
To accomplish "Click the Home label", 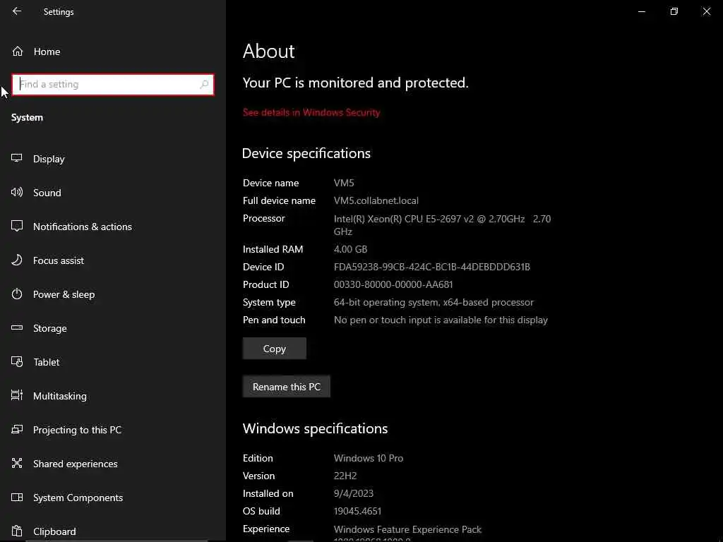I will point(47,52).
